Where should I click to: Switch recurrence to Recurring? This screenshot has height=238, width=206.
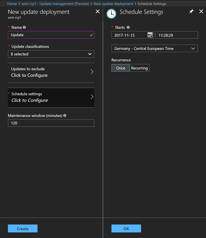point(139,68)
